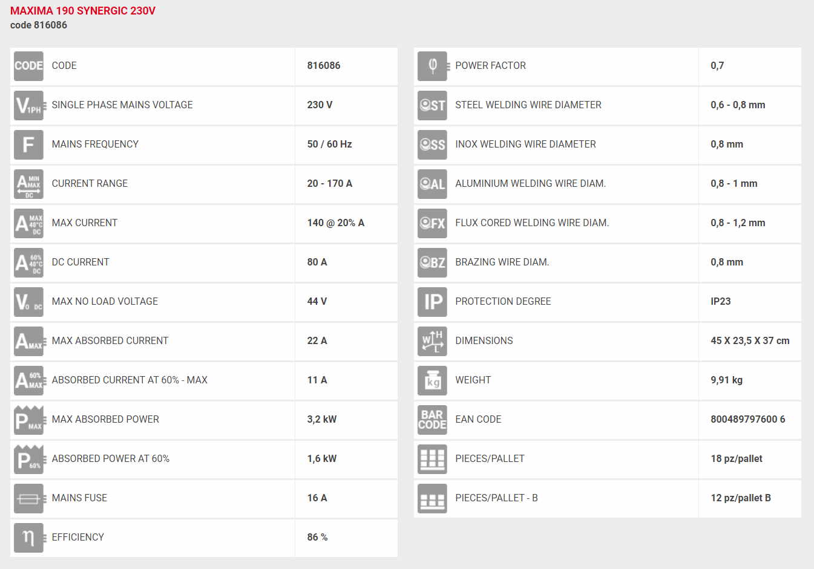The height and width of the screenshot is (569, 814).
Task: Click the IP protection degree icon
Action: tap(432, 302)
